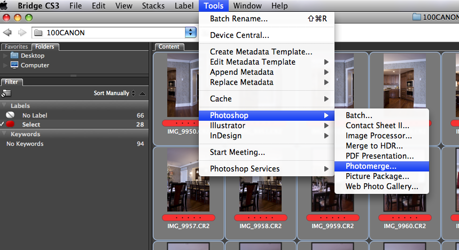This screenshot has height=250, width=459.
Task: Select Web Photo Gallery option
Action: coord(382,186)
